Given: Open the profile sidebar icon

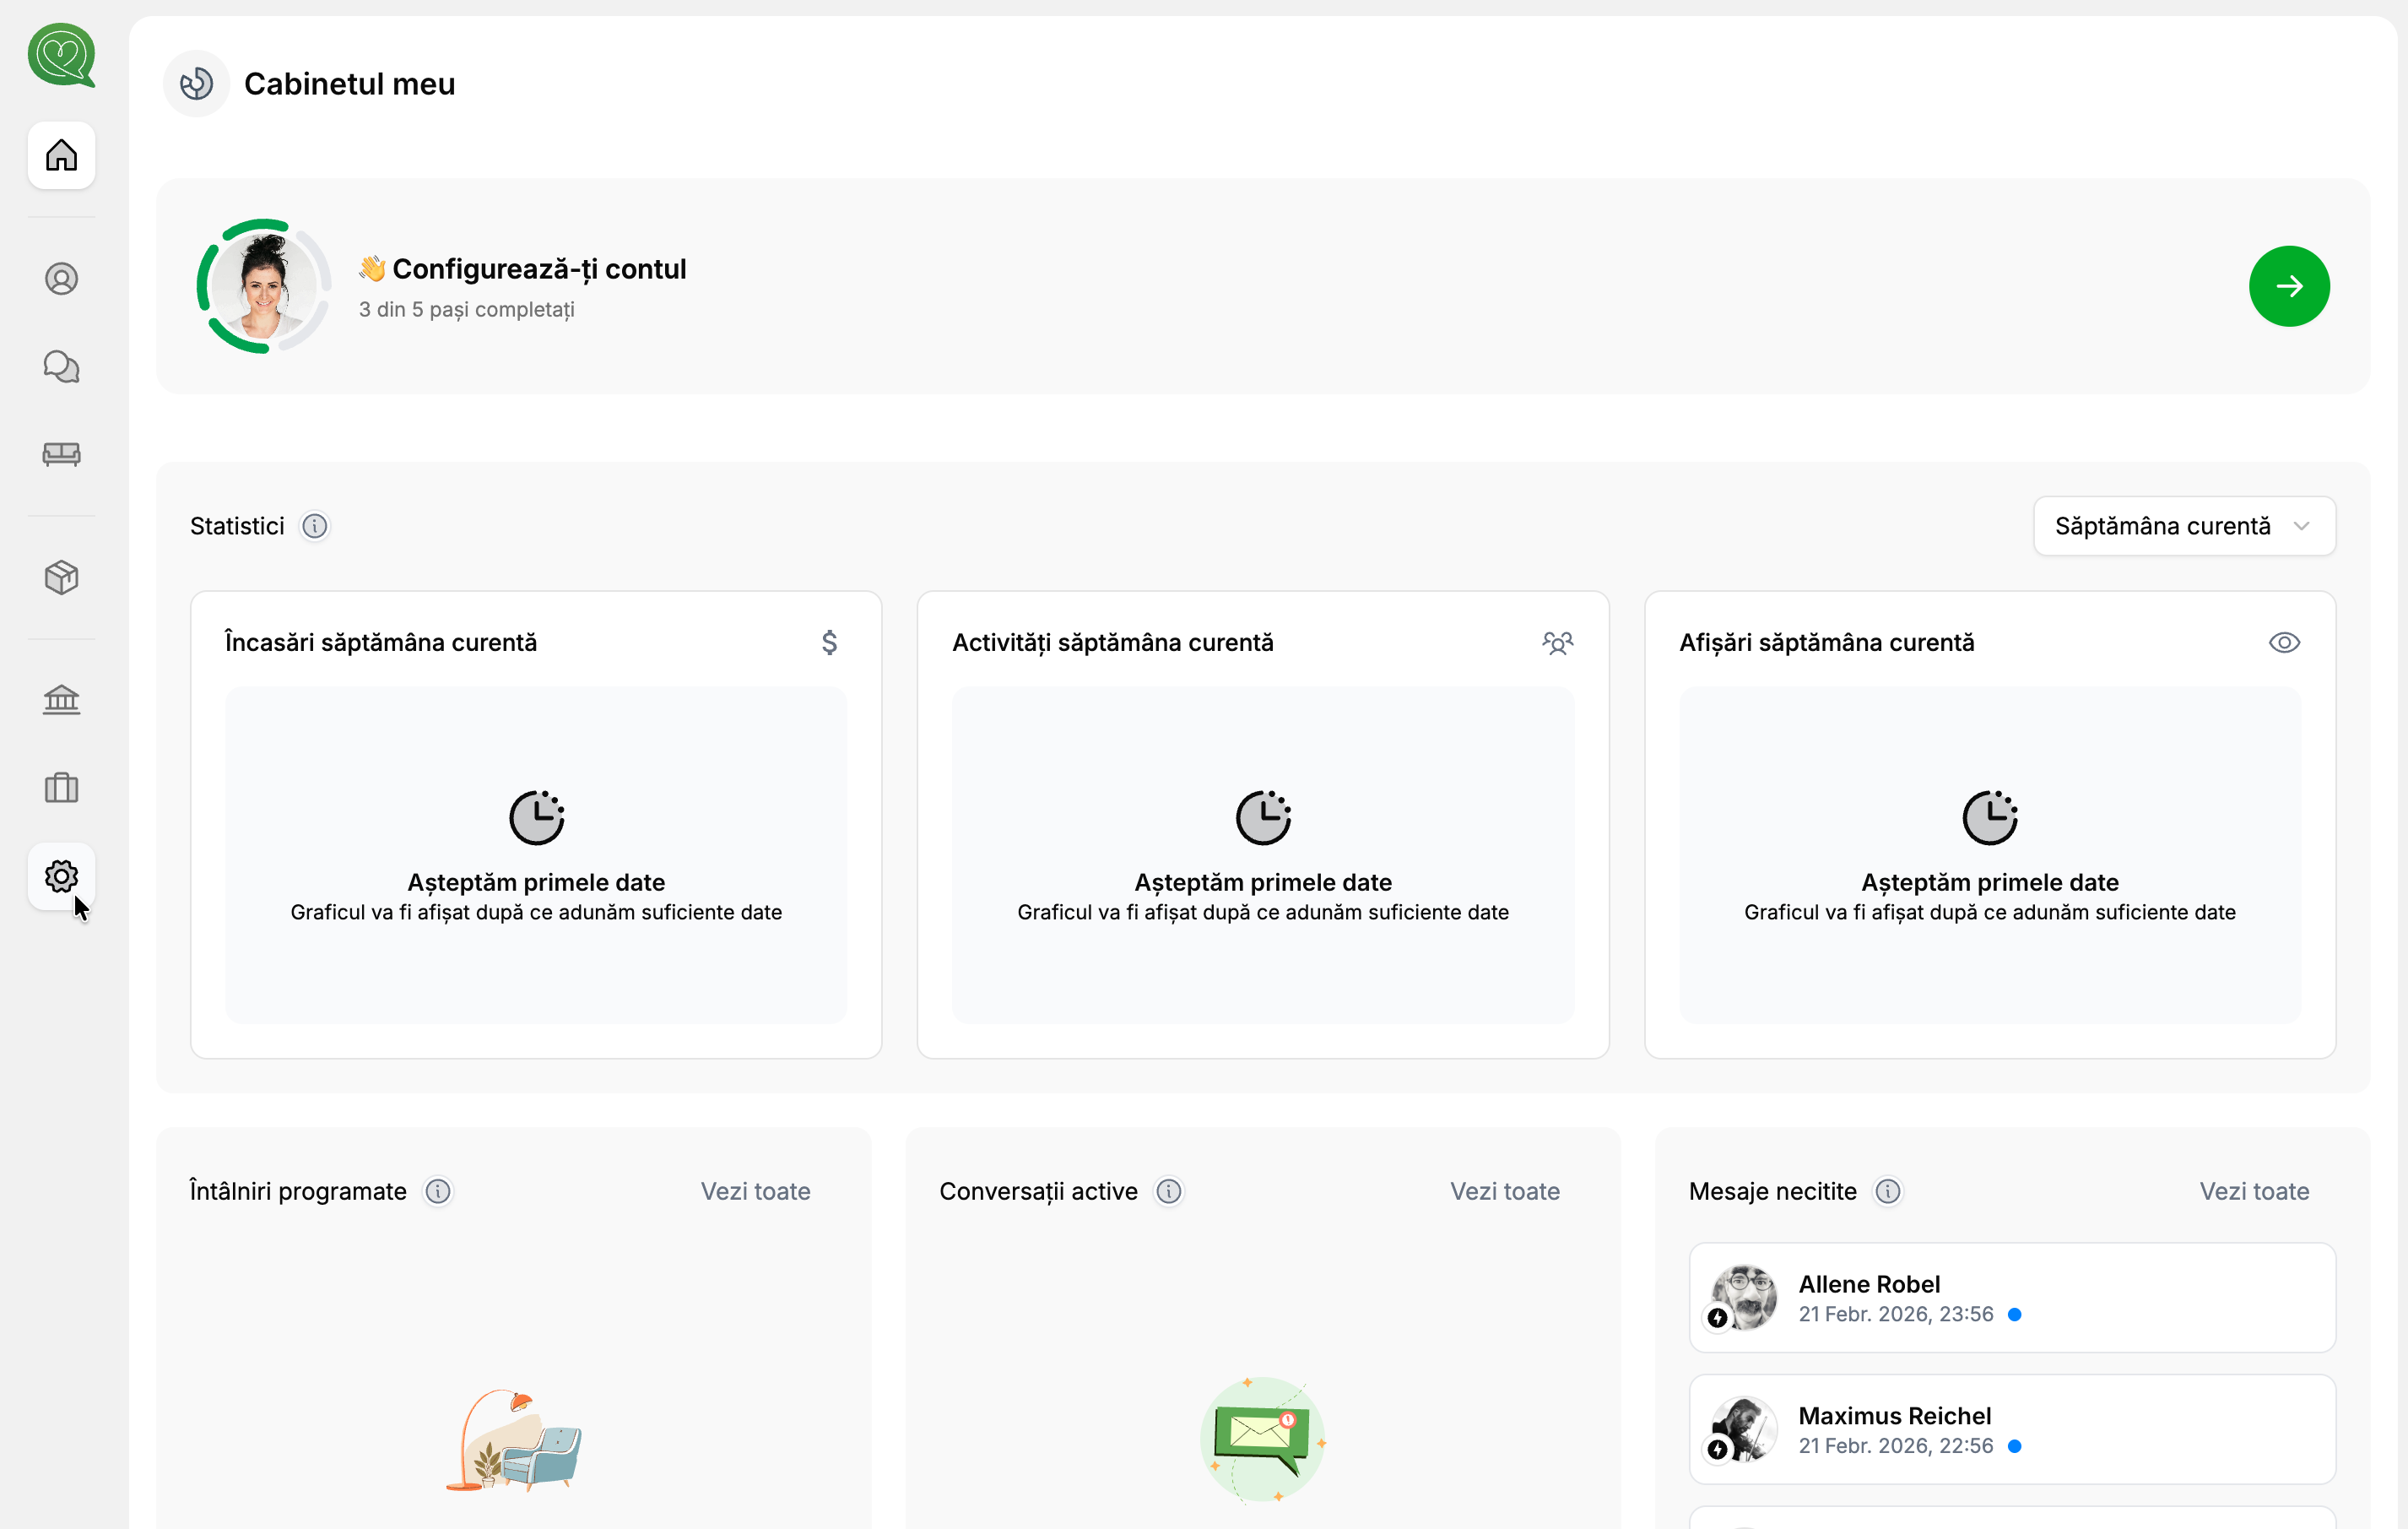Looking at the screenshot, I should (61, 279).
